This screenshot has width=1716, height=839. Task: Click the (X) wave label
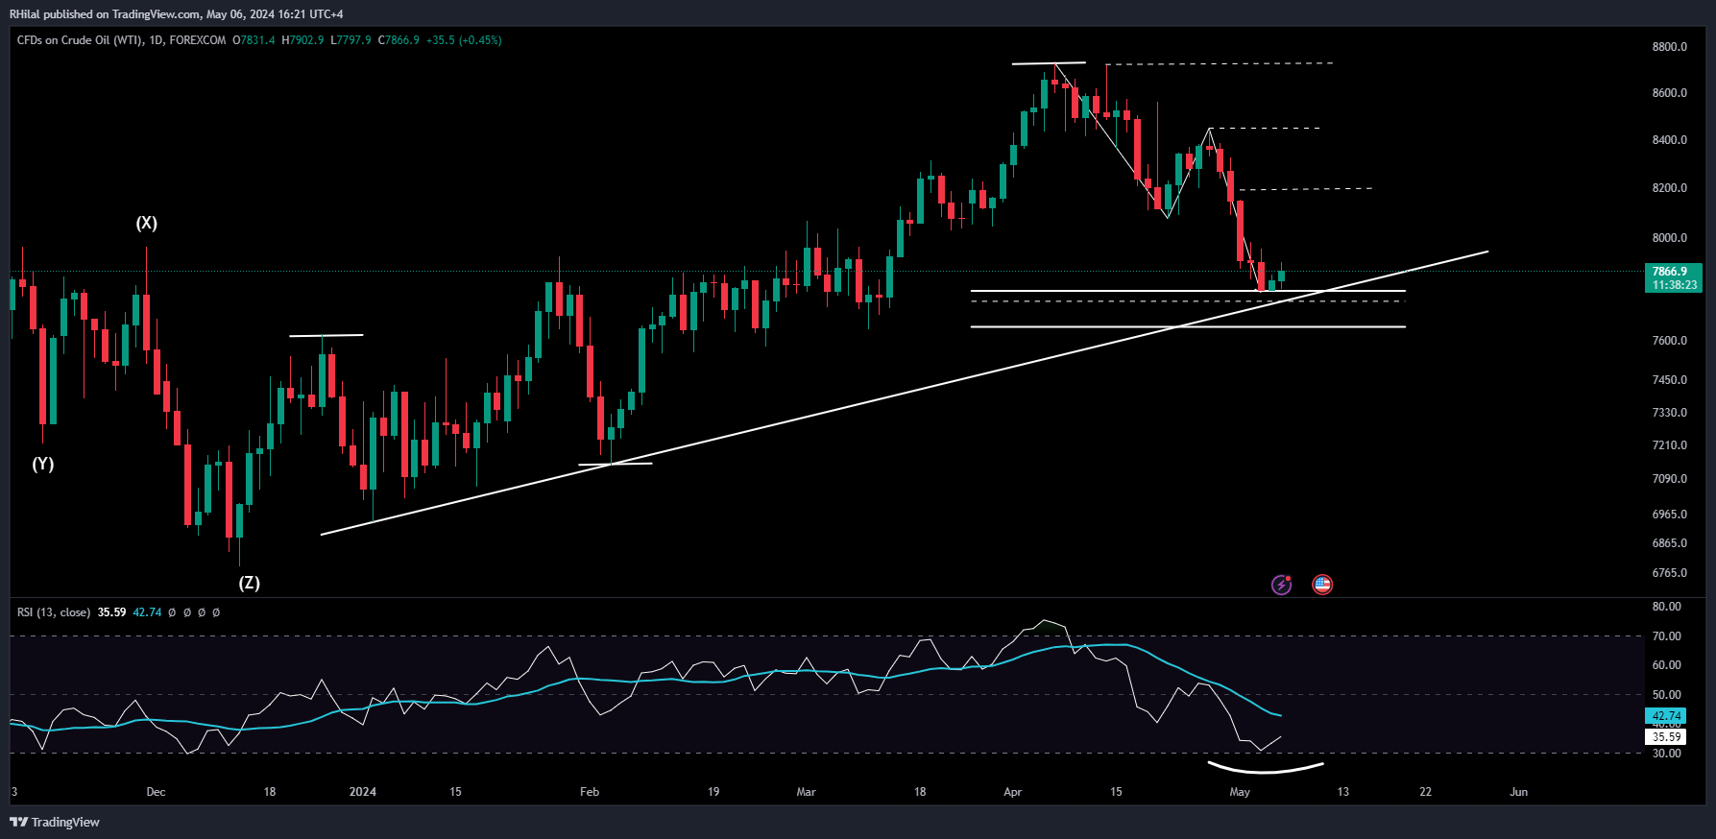tap(146, 223)
